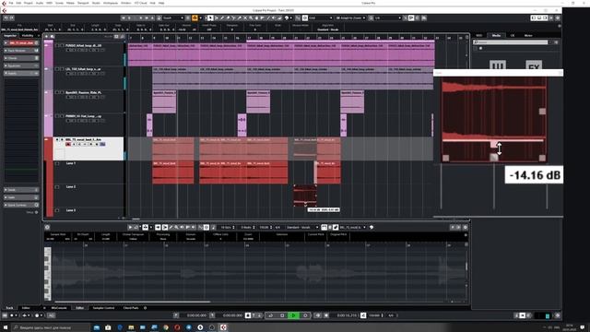This screenshot has height=332, width=590.
Task: Solo the selected vocal track
Action: 62,139
